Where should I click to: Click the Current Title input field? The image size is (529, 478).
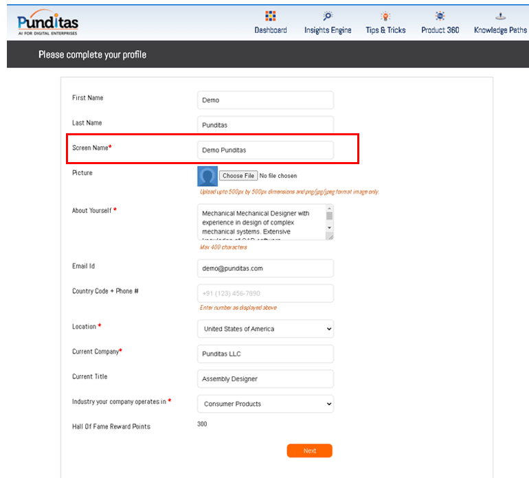(265, 379)
